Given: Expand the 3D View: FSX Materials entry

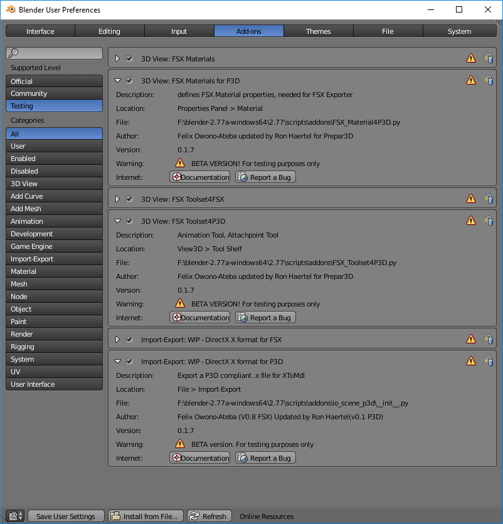Looking at the screenshot, I should (x=117, y=58).
